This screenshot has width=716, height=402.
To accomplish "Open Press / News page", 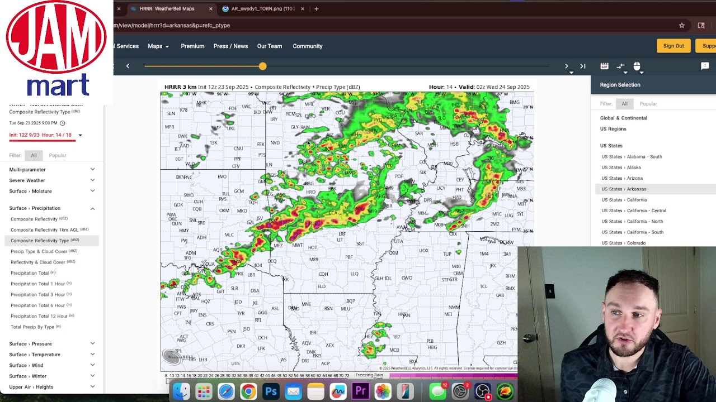I will [230, 46].
